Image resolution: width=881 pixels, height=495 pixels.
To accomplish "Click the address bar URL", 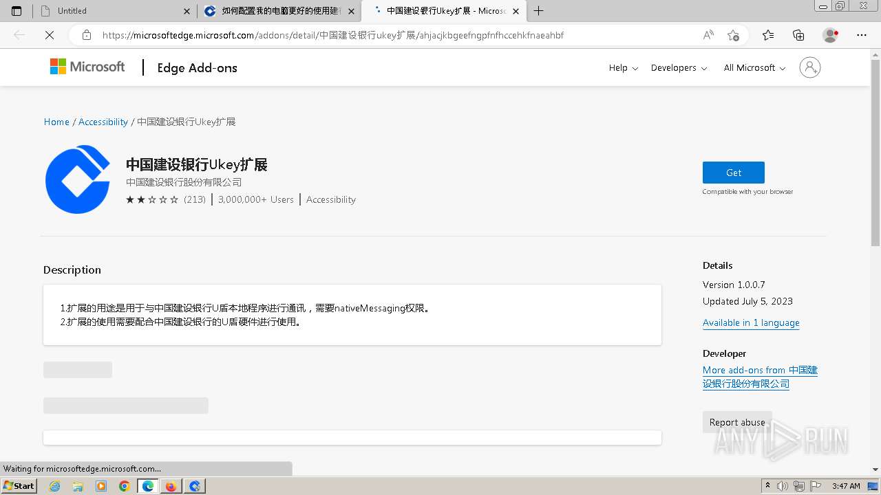I will click(333, 35).
